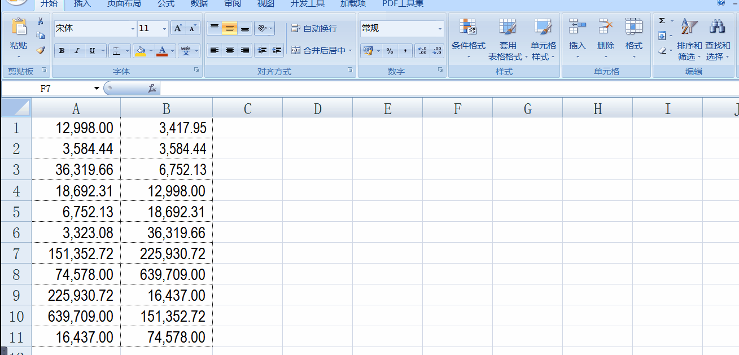Click the AutoSum sigma icon
This screenshot has width=739, height=355.
click(662, 21)
